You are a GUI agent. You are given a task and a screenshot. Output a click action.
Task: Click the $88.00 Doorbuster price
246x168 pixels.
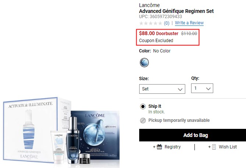point(159,33)
